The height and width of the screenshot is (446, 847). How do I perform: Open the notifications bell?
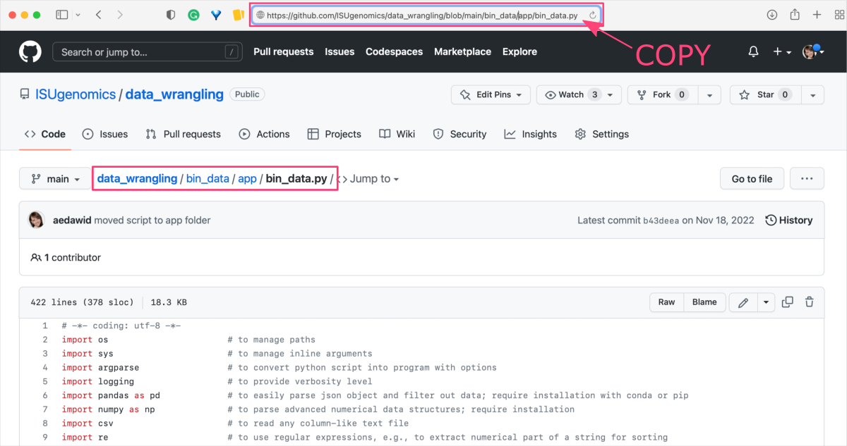point(752,51)
